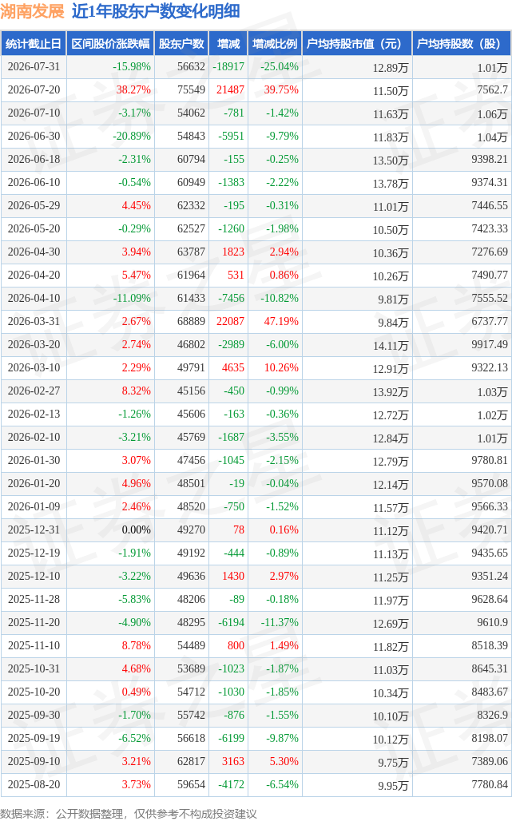Click the 统计截止日 column header
Viewport: 512px width, 821px height.
pyautogui.click(x=34, y=44)
